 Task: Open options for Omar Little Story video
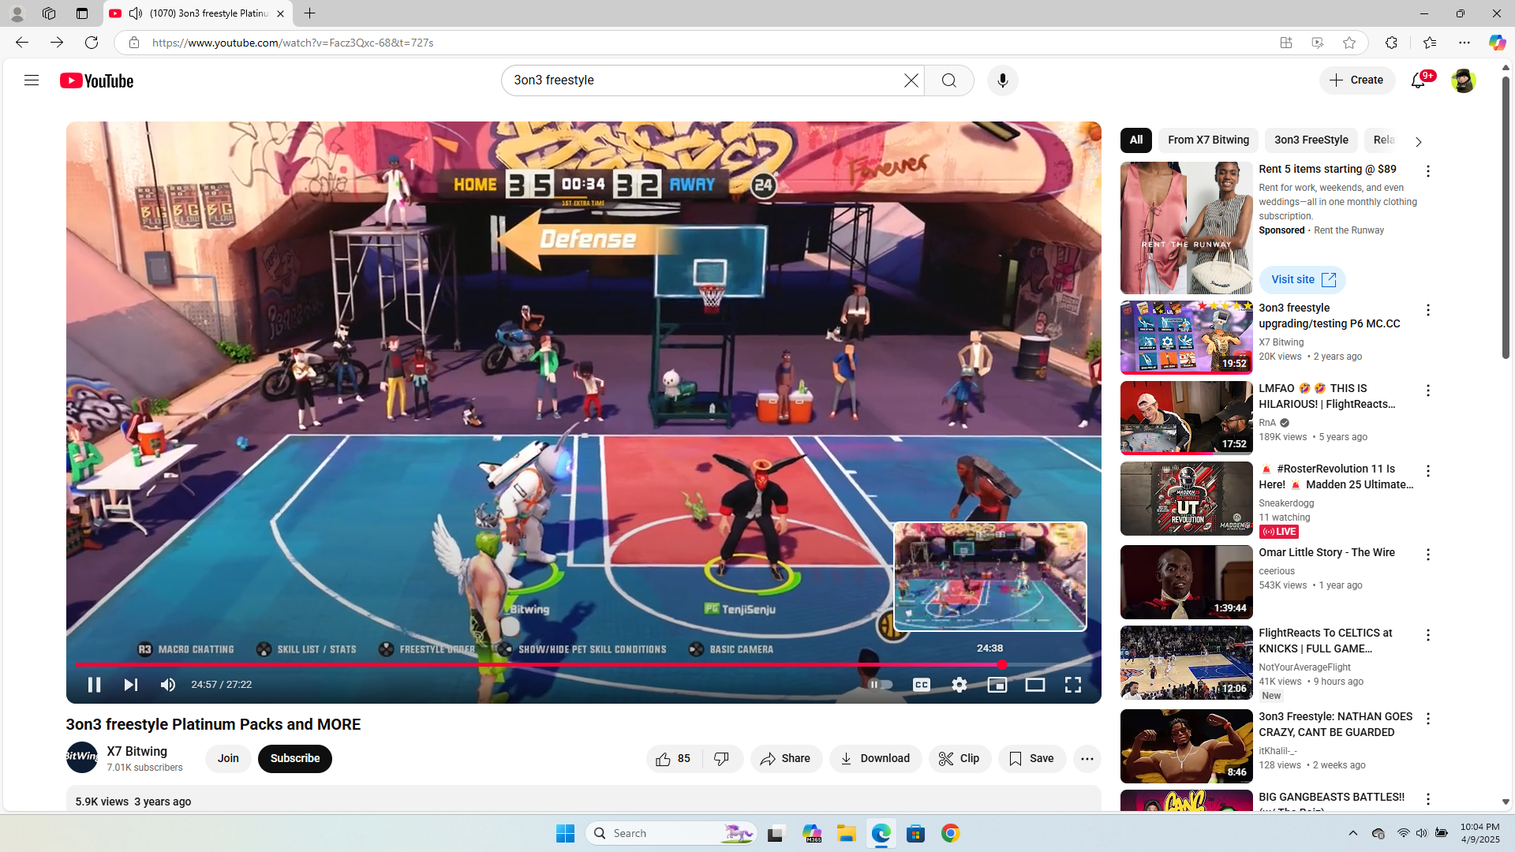[1427, 555]
